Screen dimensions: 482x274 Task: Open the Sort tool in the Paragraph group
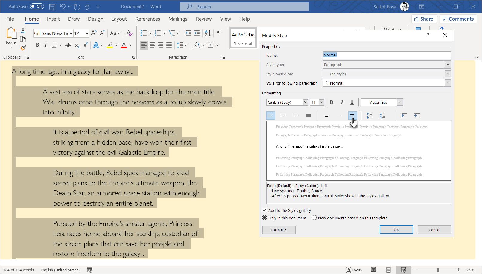(x=207, y=33)
